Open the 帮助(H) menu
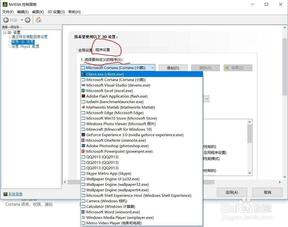288x227 pixels. [x=74, y=12]
